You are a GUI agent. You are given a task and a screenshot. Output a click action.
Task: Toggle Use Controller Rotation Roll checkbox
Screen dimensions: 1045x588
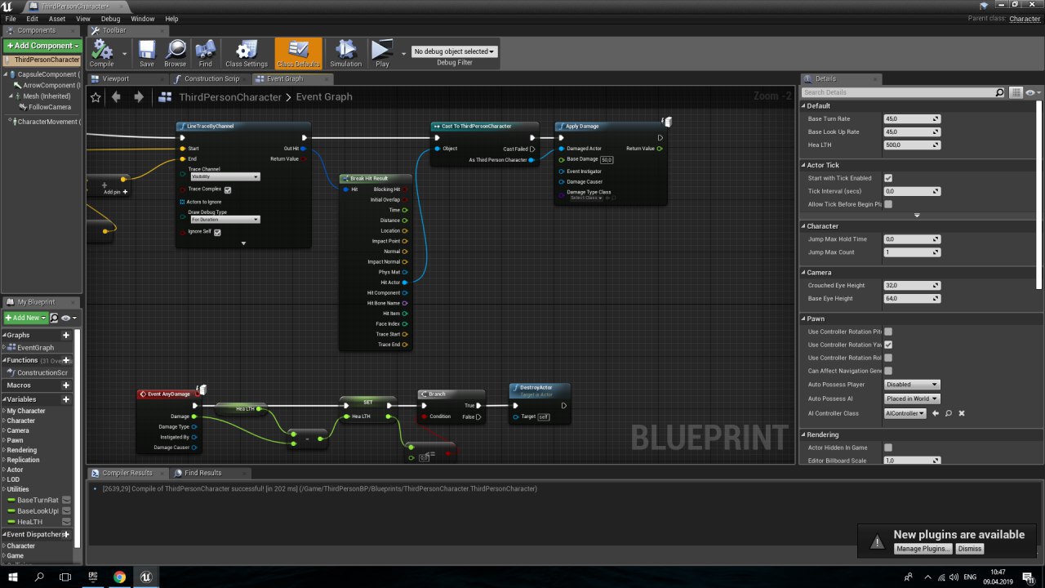click(x=888, y=358)
